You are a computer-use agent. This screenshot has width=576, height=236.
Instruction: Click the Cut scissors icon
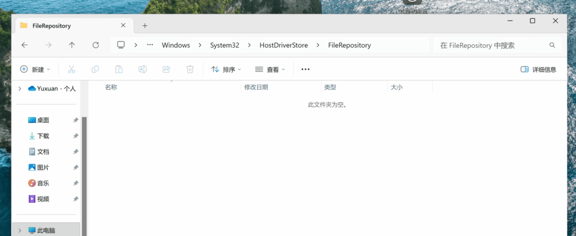point(71,69)
